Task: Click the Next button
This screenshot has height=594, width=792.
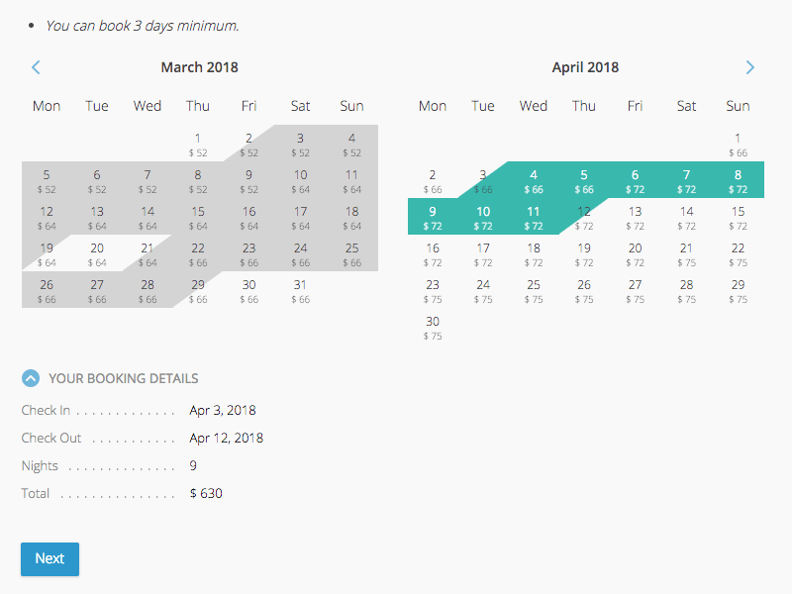Action: click(x=50, y=558)
